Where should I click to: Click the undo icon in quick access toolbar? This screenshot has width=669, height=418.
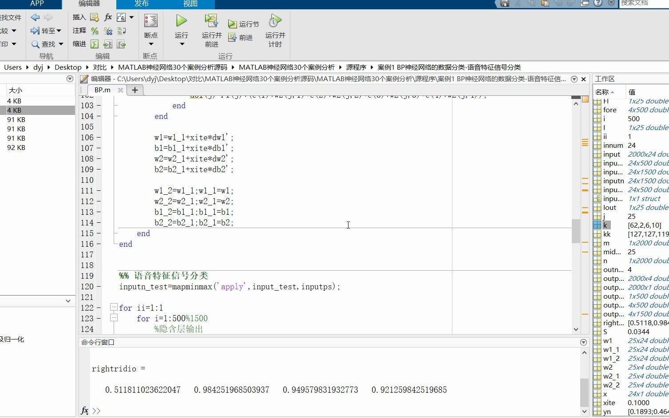point(558,3)
